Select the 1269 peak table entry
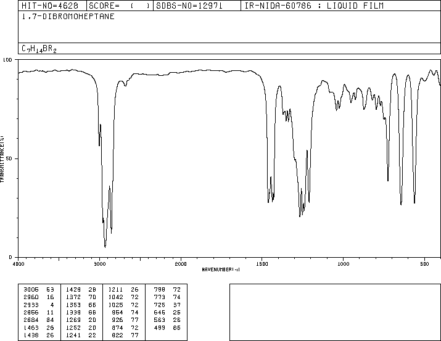The image size is (441, 341). (73, 320)
